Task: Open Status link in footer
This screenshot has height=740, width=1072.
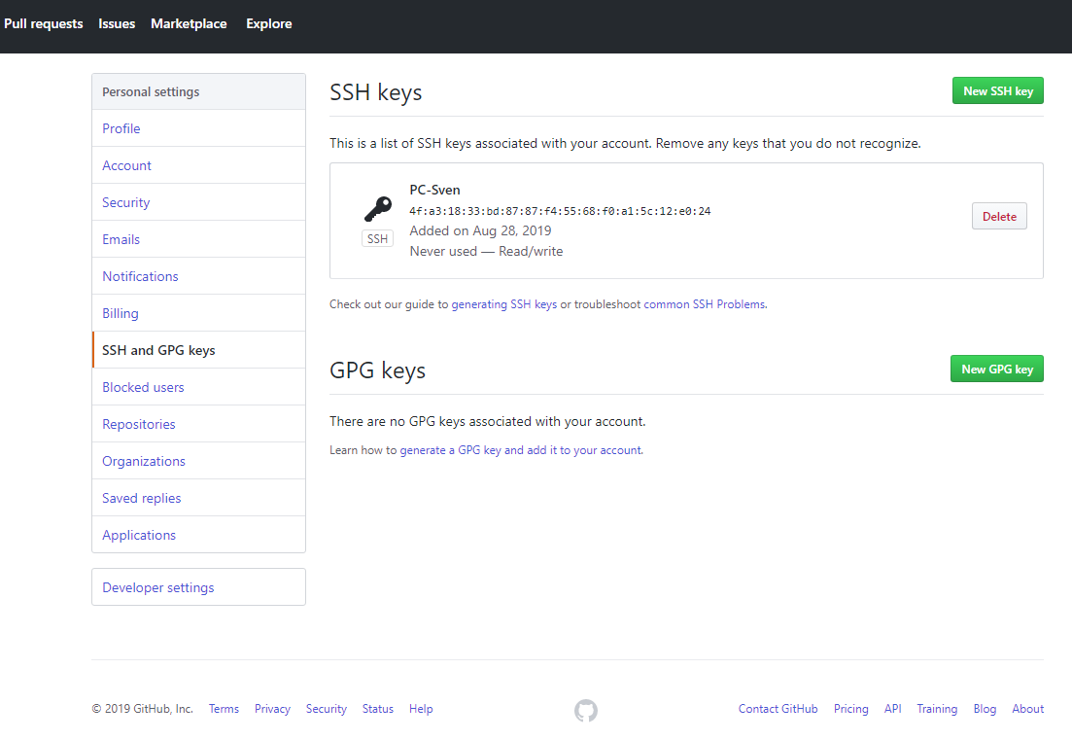Action: [377, 709]
